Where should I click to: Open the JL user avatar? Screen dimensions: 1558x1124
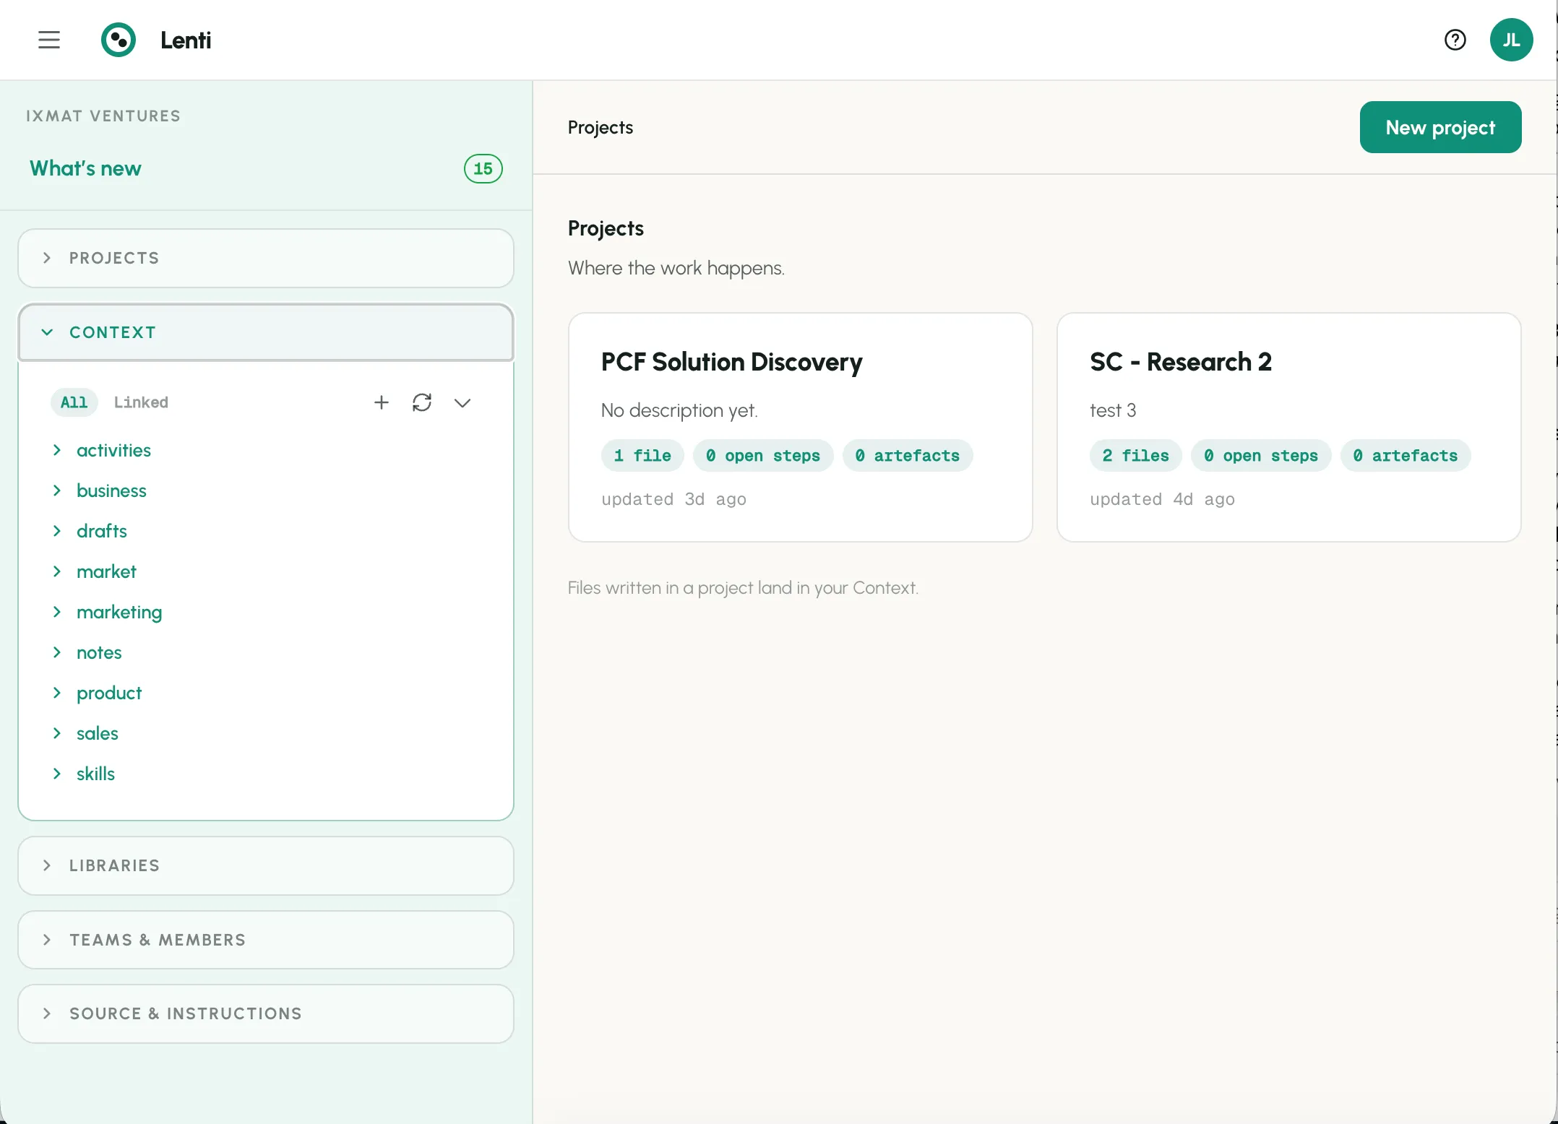(1511, 40)
